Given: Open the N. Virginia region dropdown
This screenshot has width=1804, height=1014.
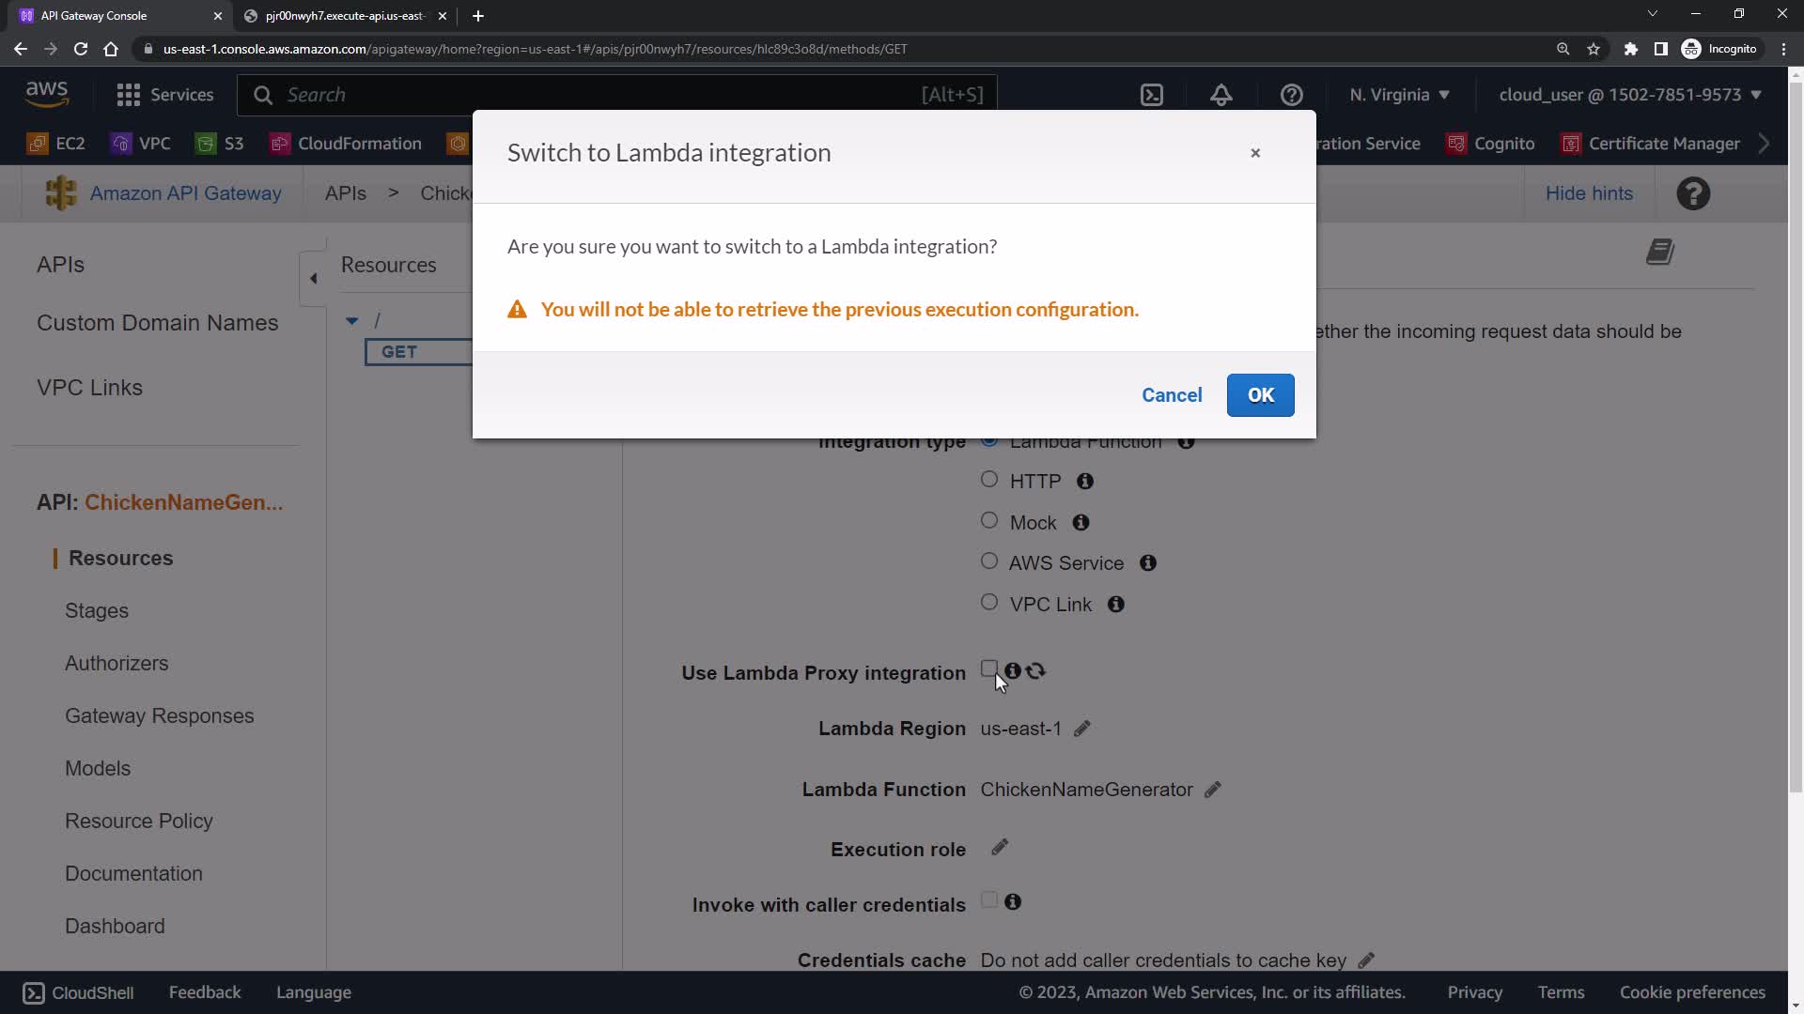Looking at the screenshot, I should coord(1399,95).
